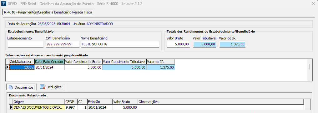This screenshot has width=318, height=113.
Task: Click the Cód.Natureza column header
Action: 22,61
